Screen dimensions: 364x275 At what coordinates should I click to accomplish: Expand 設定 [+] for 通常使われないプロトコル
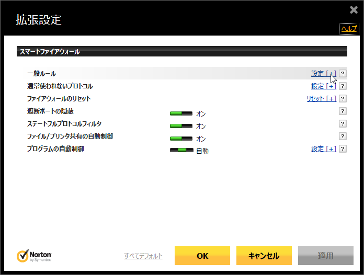click(x=323, y=86)
